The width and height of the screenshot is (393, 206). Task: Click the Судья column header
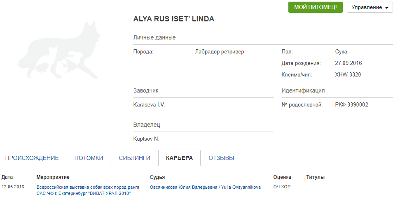click(x=157, y=177)
